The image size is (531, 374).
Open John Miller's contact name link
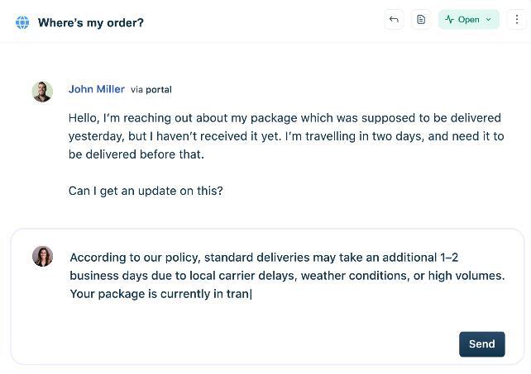tap(97, 89)
